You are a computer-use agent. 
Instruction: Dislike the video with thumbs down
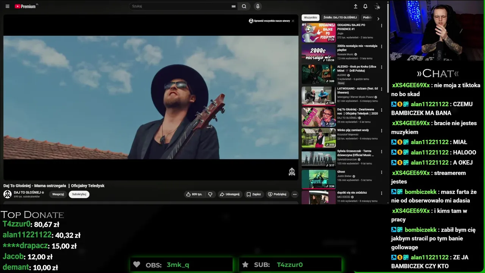tap(210, 194)
